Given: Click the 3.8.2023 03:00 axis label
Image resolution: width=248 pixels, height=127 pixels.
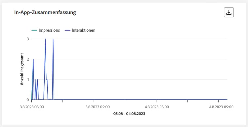Looking at the screenshot, I should (32, 107).
